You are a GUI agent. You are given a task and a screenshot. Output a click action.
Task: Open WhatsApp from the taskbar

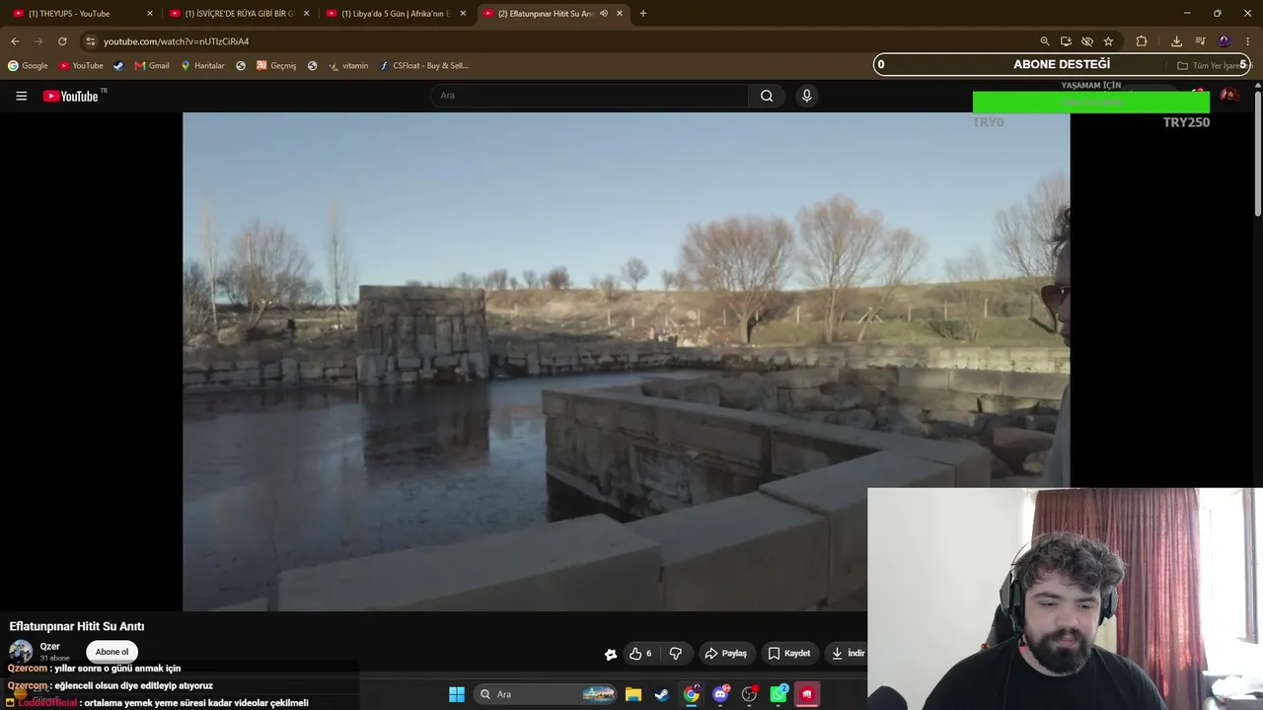tap(779, 694)
